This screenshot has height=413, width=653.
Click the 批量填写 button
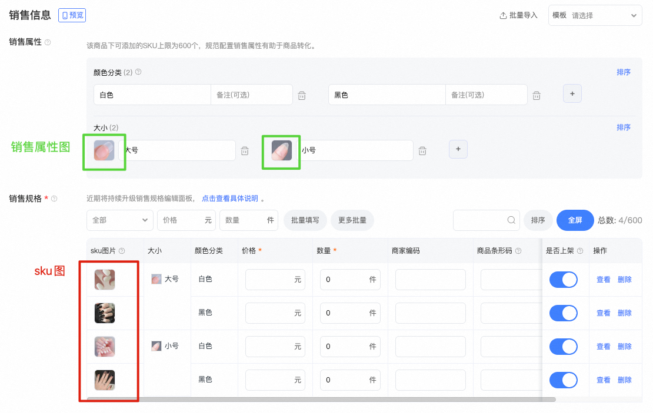(x=305, y=220)
